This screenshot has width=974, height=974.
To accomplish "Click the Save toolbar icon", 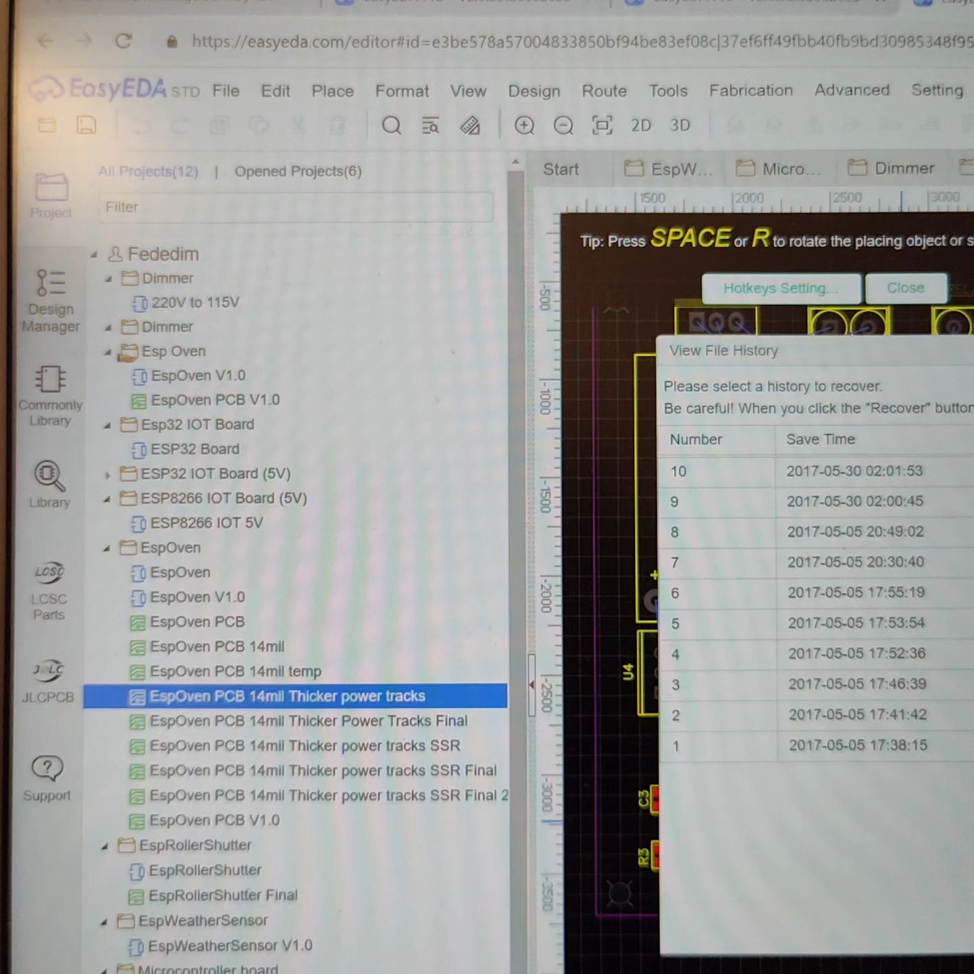I will click(x=86, y=125).
